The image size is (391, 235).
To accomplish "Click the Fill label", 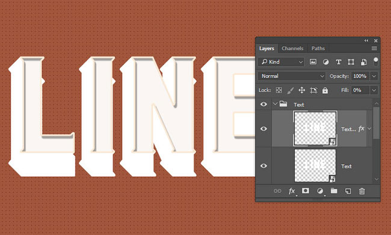I will (345, 90).
